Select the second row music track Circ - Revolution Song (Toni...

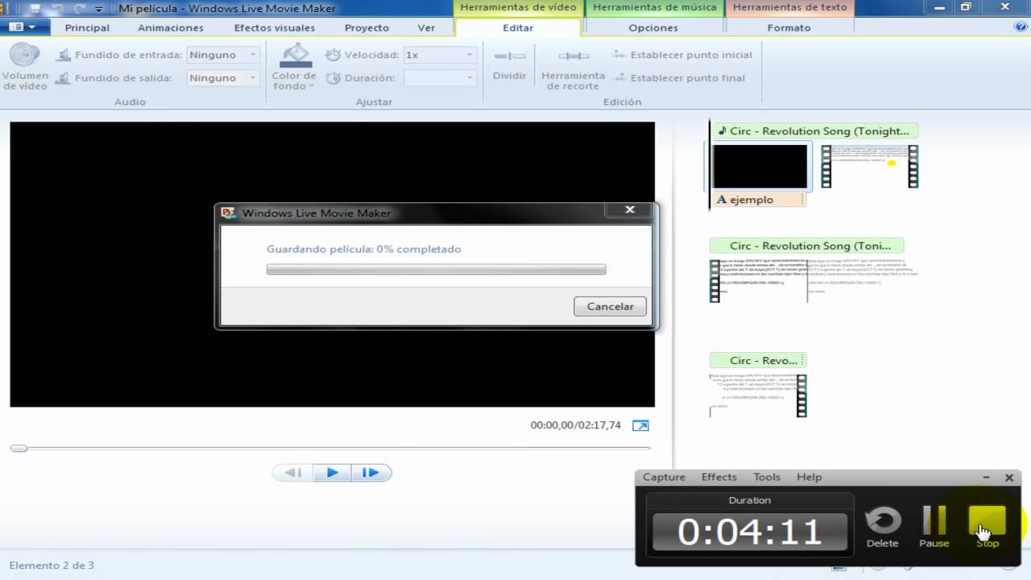coord(806,246)
